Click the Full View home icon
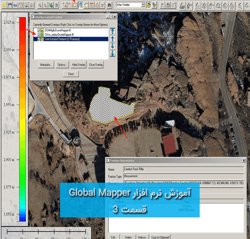250x239 pixels. 56,5
